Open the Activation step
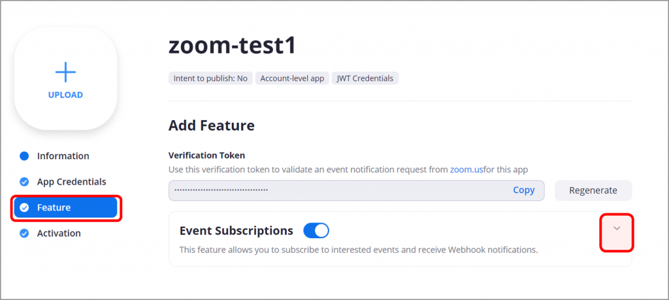This screenshot has width=669, height=300. tap(59, 233)
